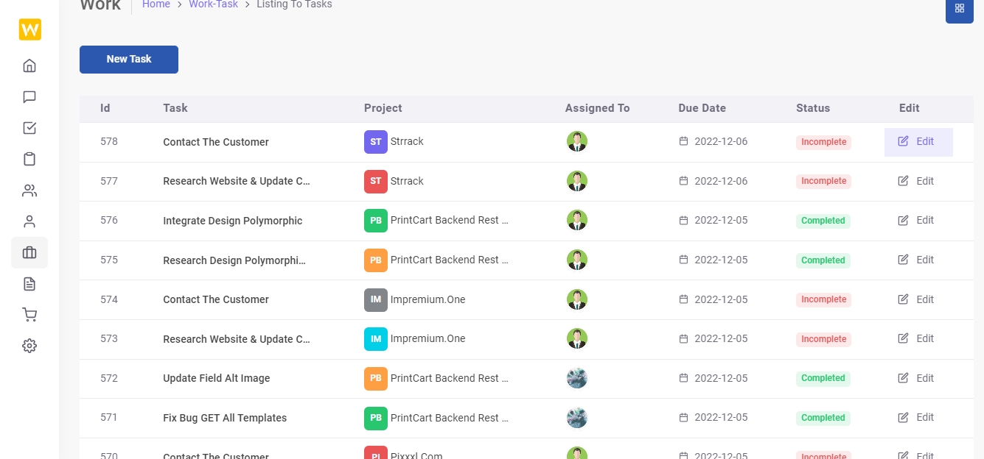The image size is (984, 459).
Task: Open the document file icon in sidebar
Action: [x=29, y=284]
